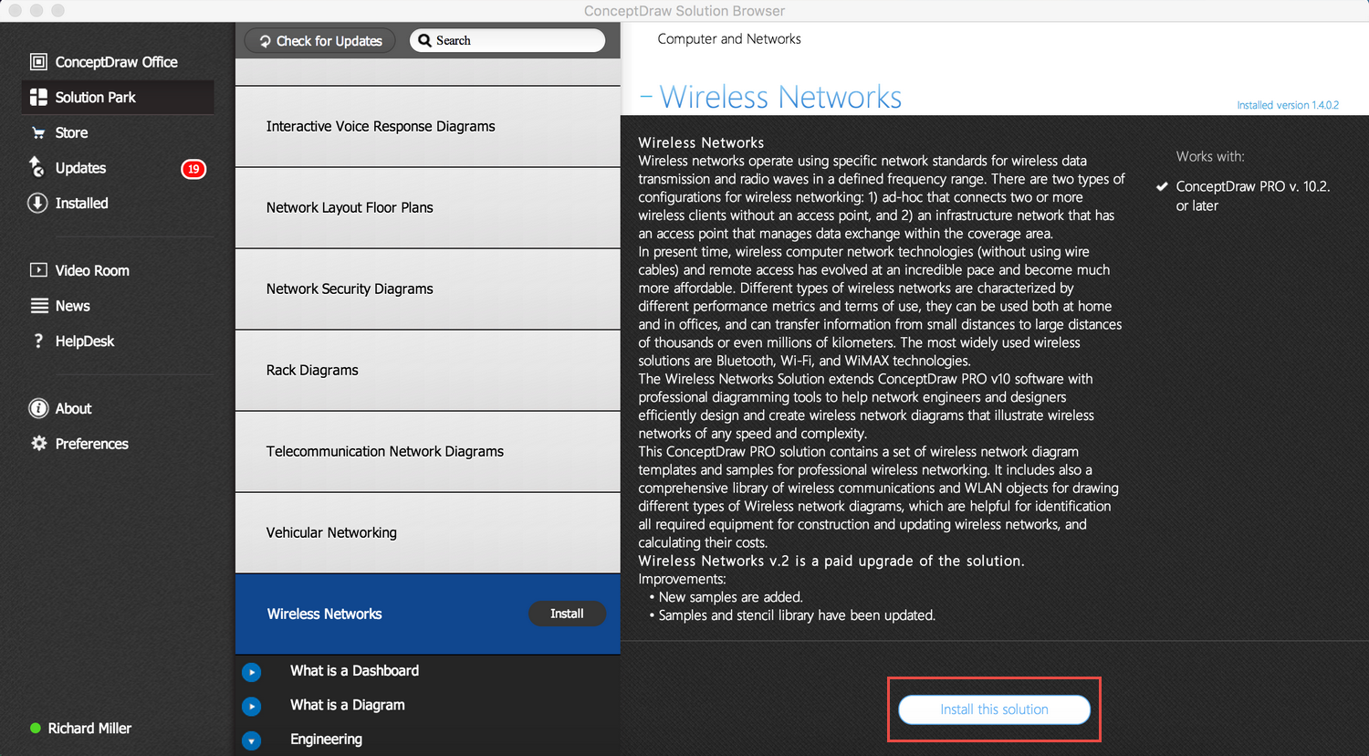Select Vehicular Networking solution
Screen dimensions: 1369x756
pos(428,532)
